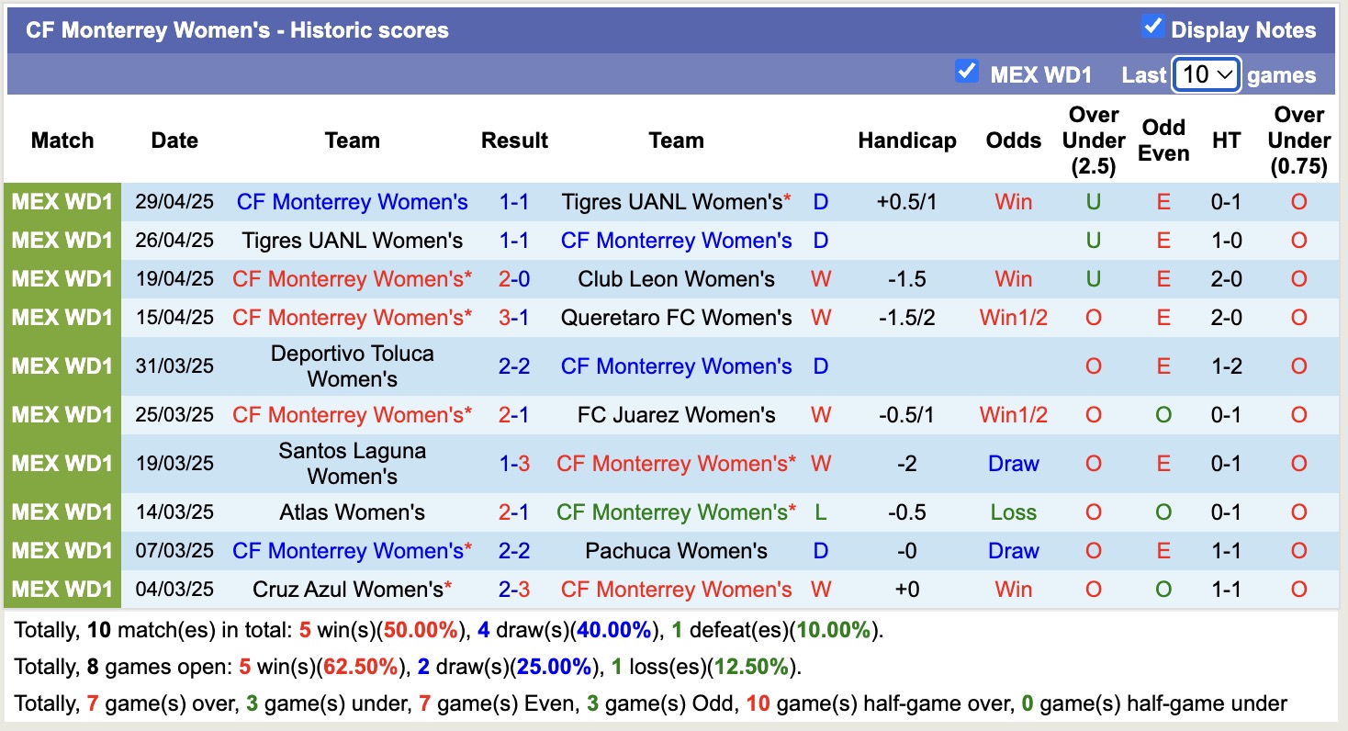Open Pachuca Women's team link

(x=676, y=551)
